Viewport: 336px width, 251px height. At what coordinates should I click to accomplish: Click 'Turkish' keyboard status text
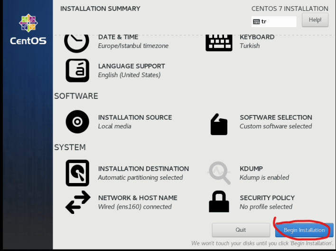[250, 46]
